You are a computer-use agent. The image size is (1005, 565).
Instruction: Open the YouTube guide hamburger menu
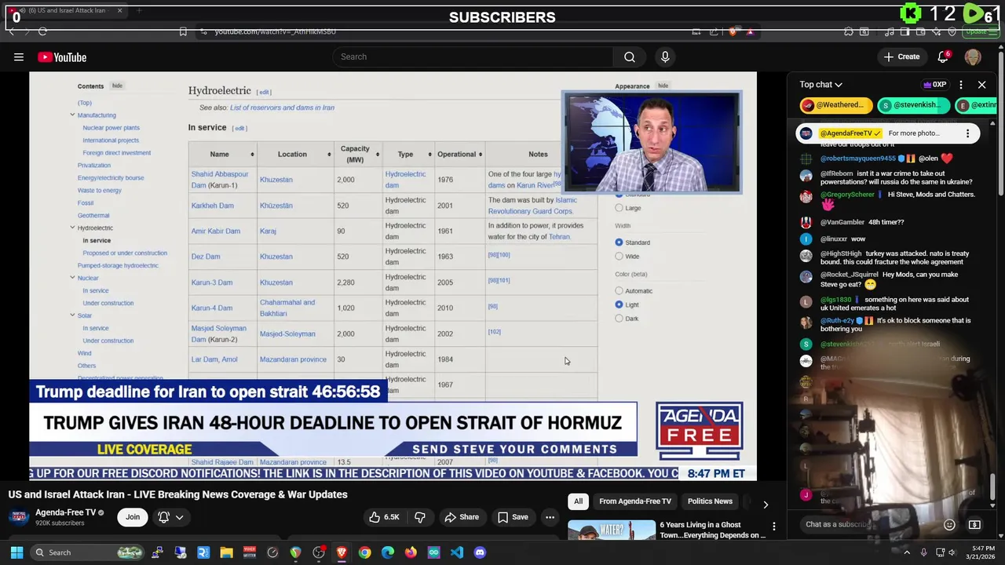[18, 56]
